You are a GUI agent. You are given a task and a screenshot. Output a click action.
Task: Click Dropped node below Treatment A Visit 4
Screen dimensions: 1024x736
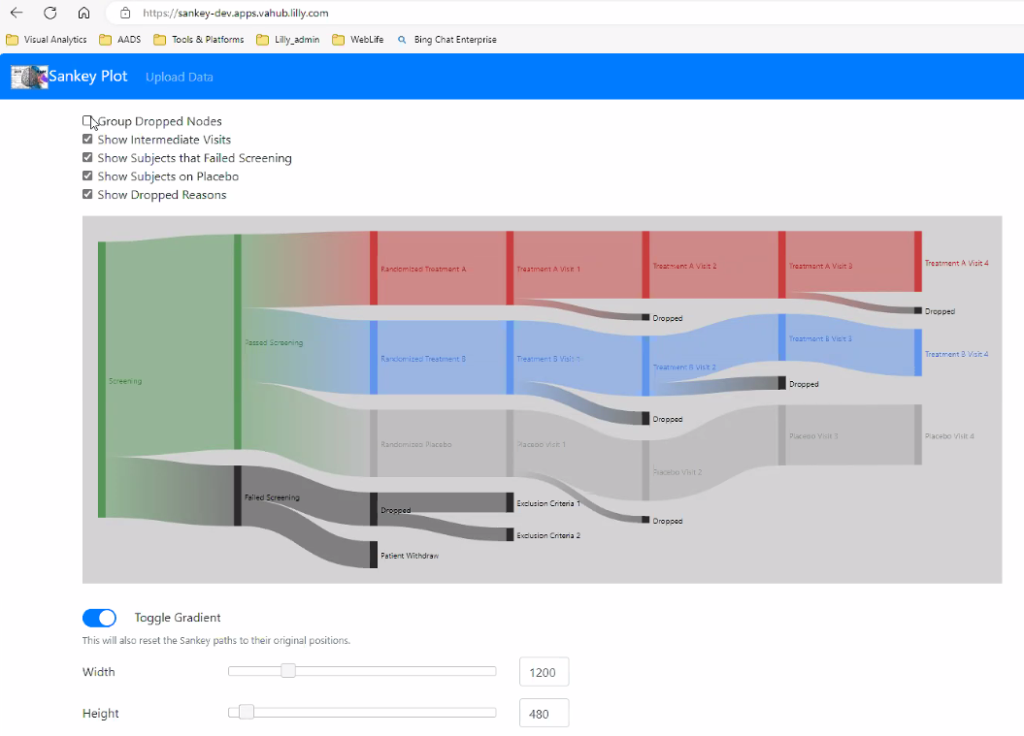tap(917, 310)
